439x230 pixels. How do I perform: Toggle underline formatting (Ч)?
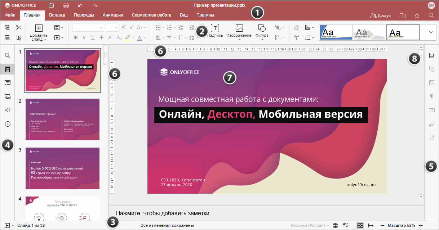tap(93, 37)
